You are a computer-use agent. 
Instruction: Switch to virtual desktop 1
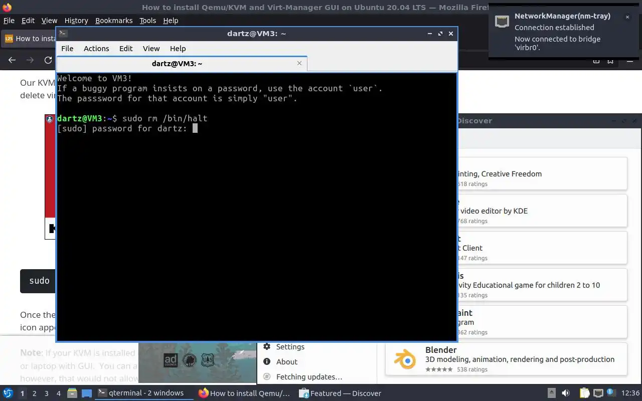pos(22,393)
